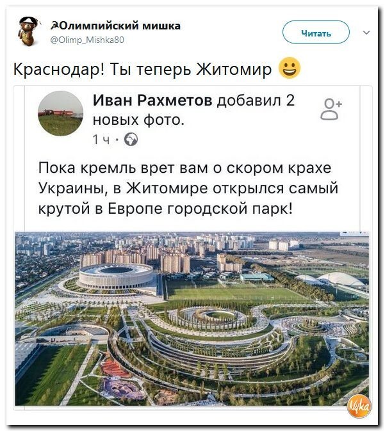The height and width of the screenshot is (432, 385).
Task: Click the orange Нука watermark logo
Action: pos(359,406)
